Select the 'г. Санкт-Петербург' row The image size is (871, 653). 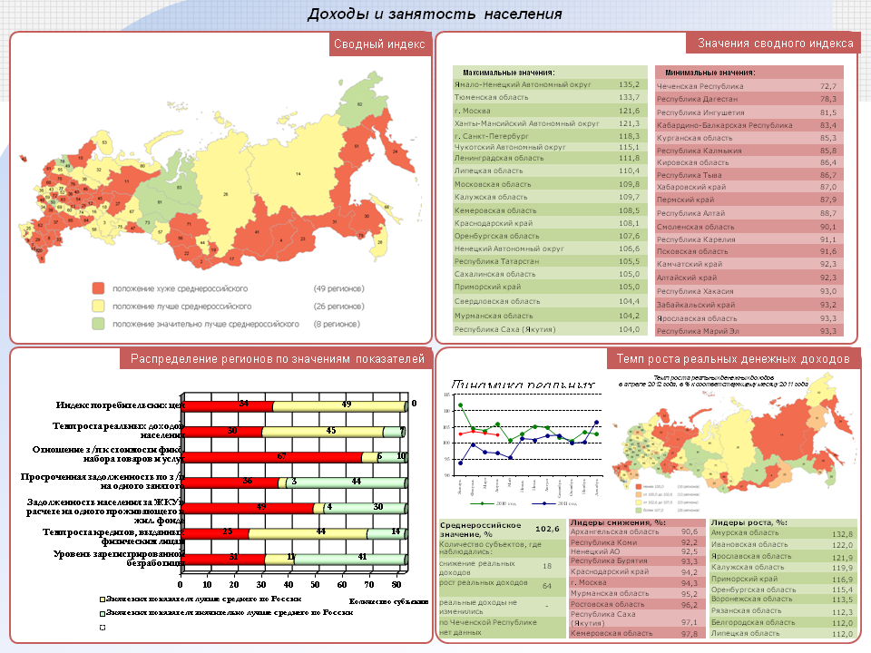click(x=550, y=136)
